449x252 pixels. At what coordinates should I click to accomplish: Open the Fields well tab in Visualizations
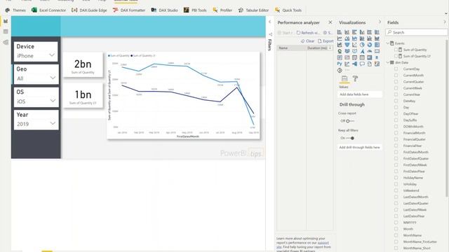tap(344, 78)
